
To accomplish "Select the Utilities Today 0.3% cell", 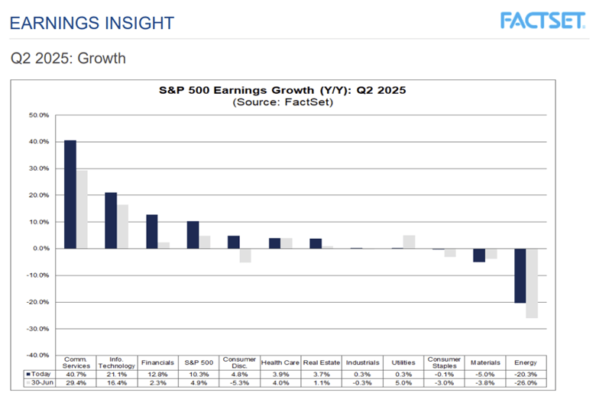I will 403,375.
